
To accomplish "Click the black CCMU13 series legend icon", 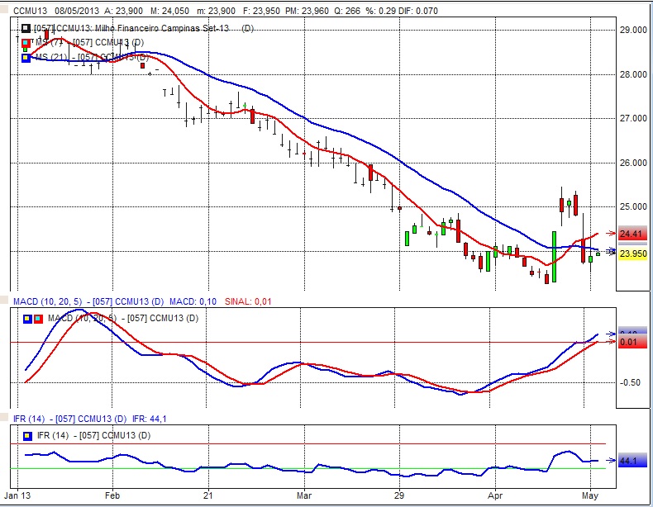I will click(x=26, y=28).
